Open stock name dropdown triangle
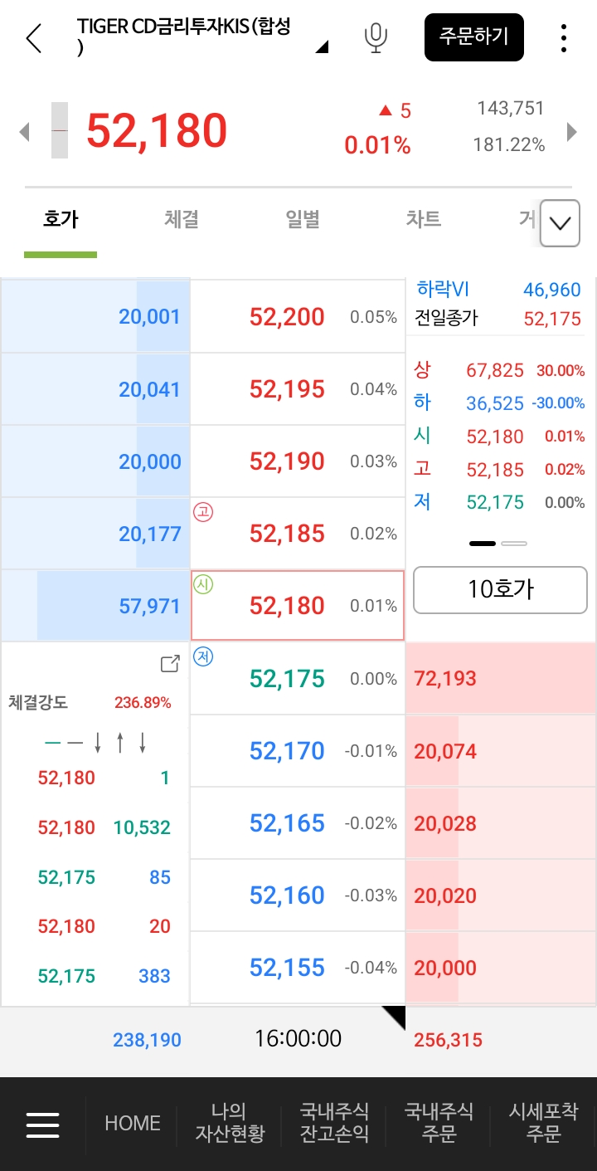597x1171 pixels. click(322, 46)
